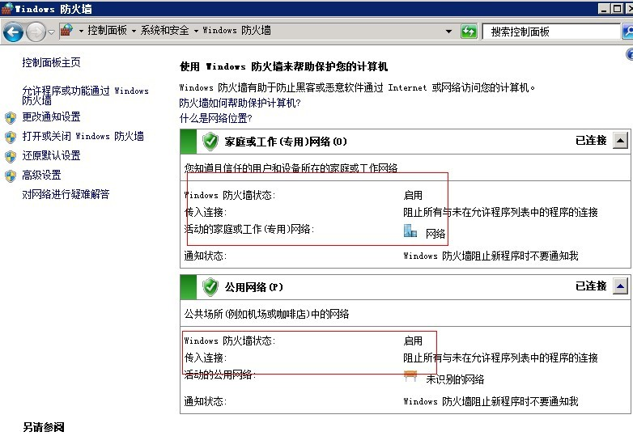This screenshot has height=436, width=633.
Task: Click 什么是网络位置? help link
Action: pos(215,119)
